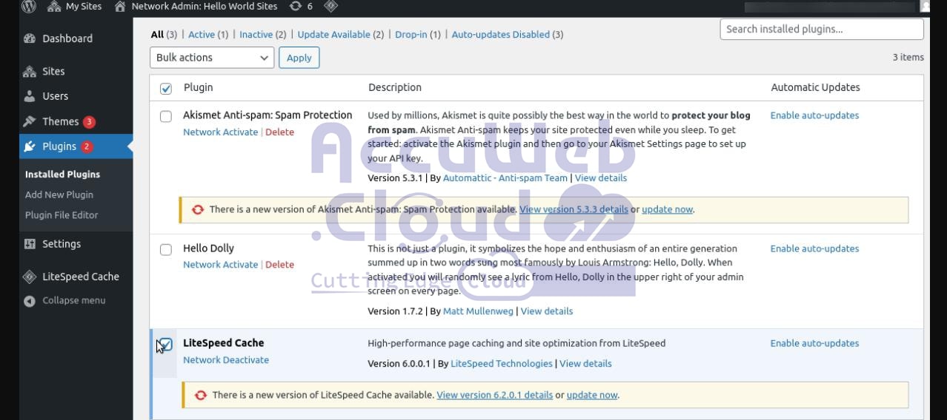Viewport: 947px width, 420px height.
Task: Open Themes with 3 pending updates
Action: click(60, 122)
